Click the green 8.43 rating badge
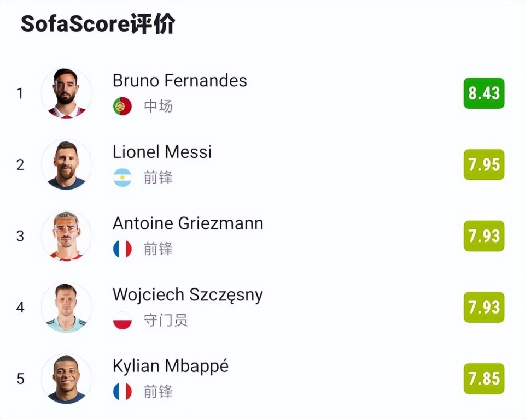 tap(484, 93)
